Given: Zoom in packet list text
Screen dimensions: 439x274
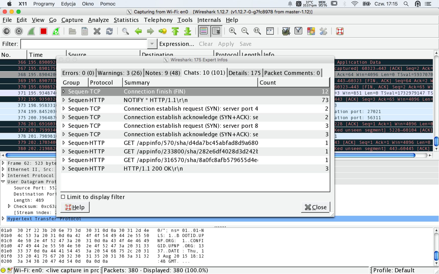Looking at the screenshot, I should pos(232,31).
